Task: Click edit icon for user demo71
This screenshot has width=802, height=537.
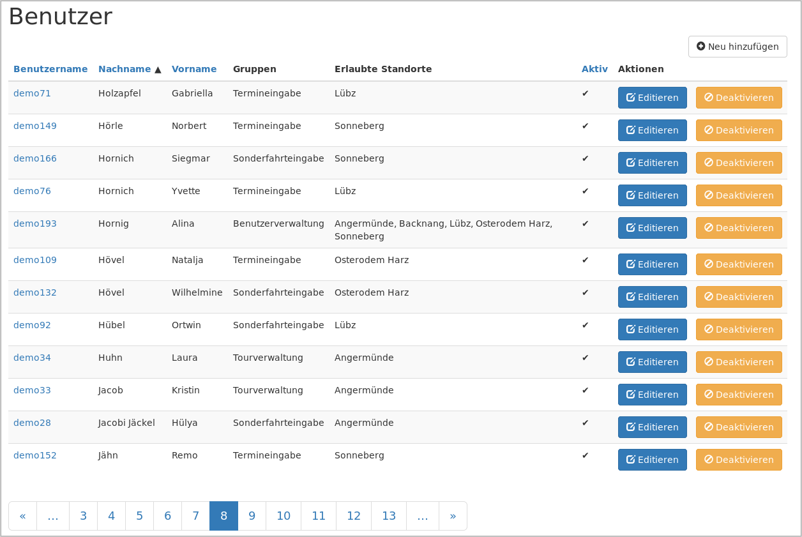Action: 631,98
